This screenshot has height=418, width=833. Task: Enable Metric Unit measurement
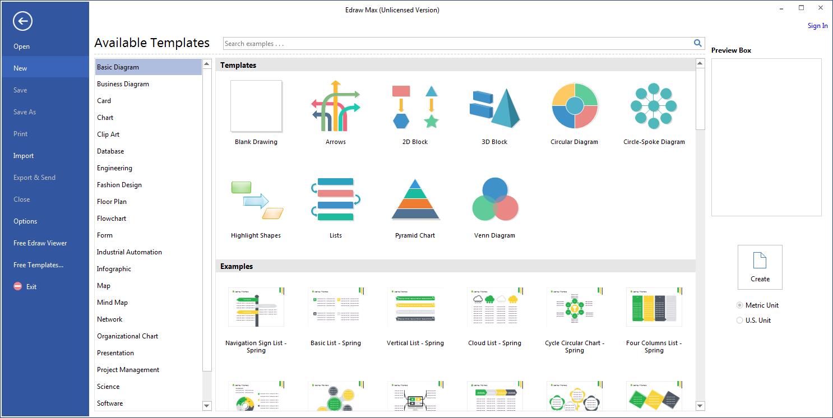point(739,305)
